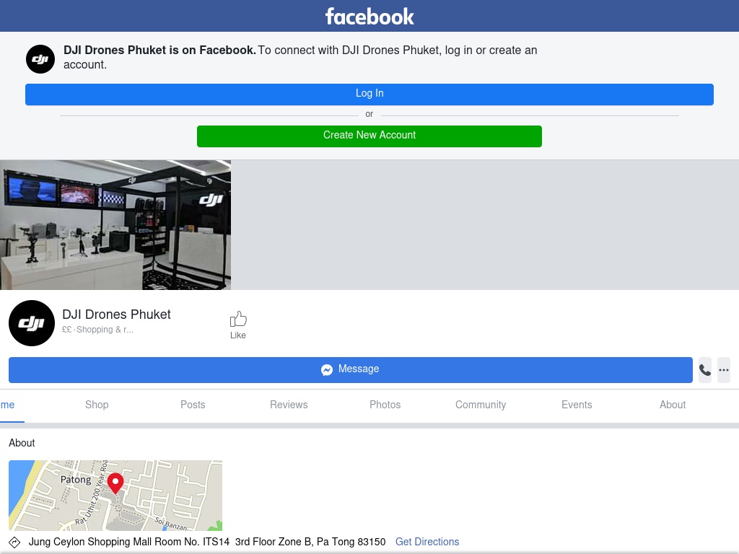The image size is (739, 554).
Task: Switch to the Shop tab
Action: (97, 405)
